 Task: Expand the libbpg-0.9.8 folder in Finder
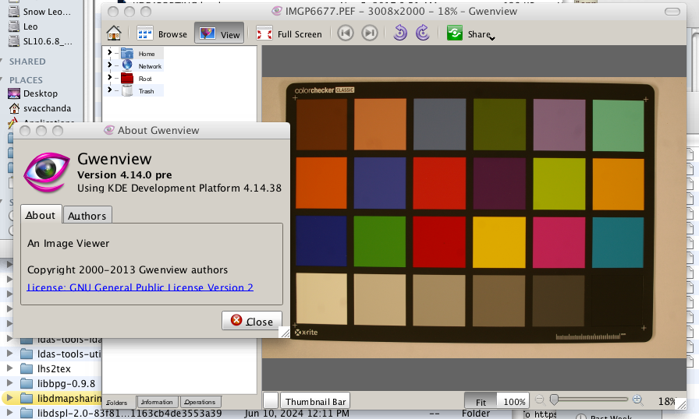point(9,383)
